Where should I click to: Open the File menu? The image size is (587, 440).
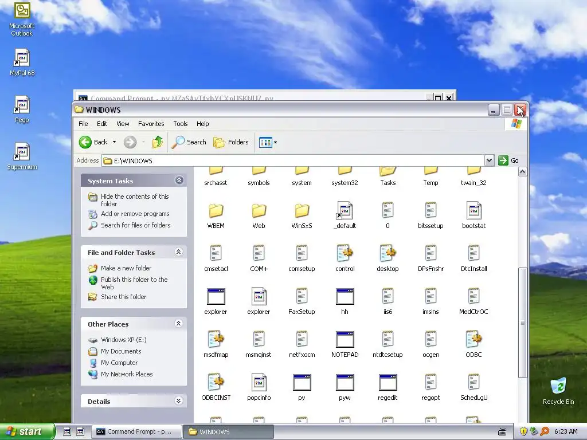pos(83,124)
